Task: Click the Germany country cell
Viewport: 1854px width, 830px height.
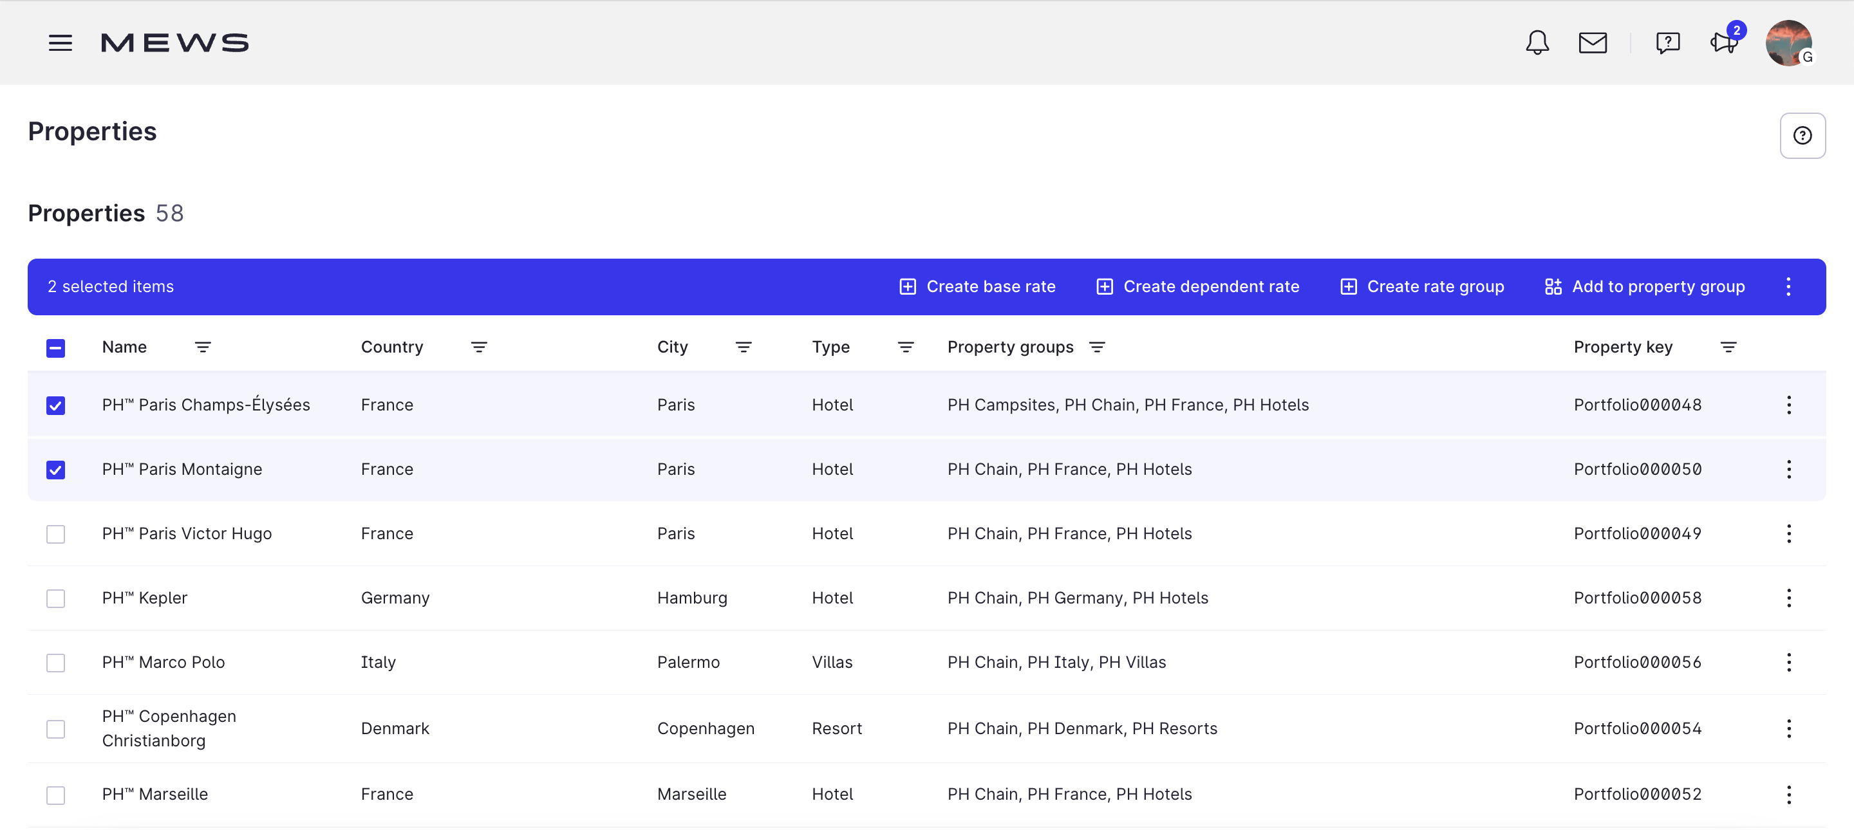Action: 395,598
